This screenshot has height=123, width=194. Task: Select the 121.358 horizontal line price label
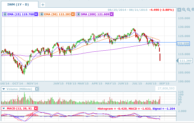coord(183,44)
